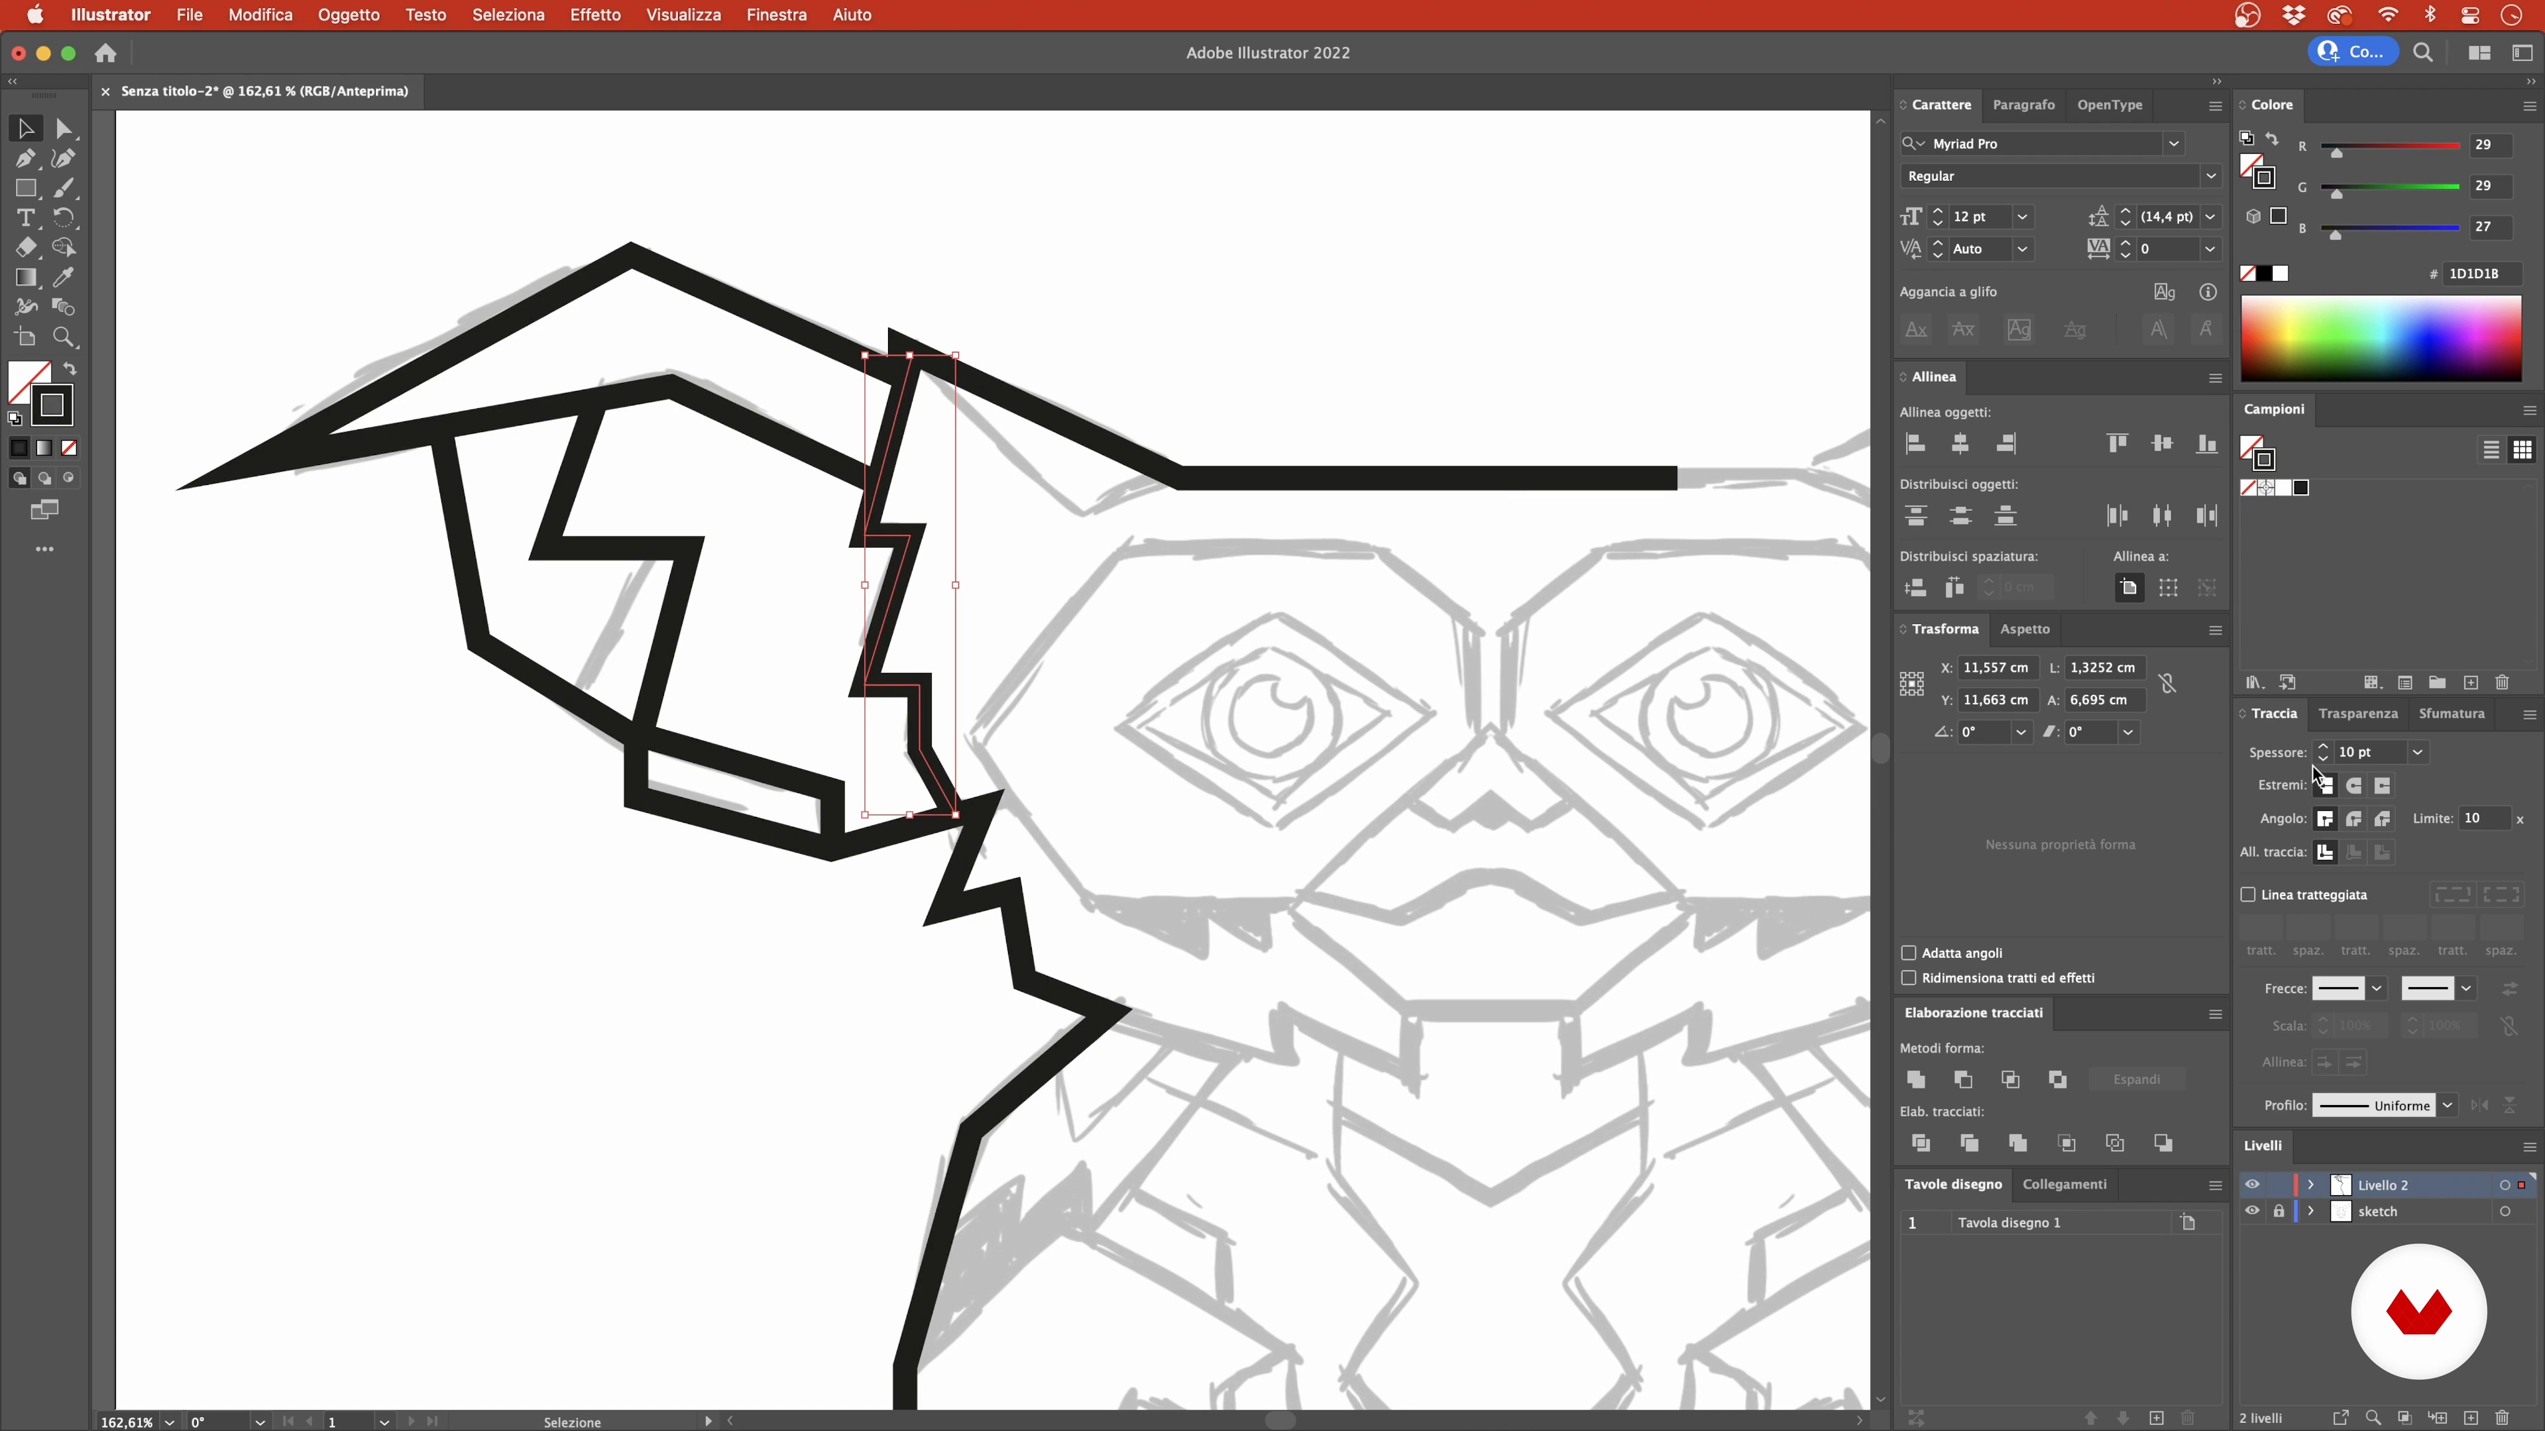Open Profilo Uniforme dropdown

(2447, 1105)
